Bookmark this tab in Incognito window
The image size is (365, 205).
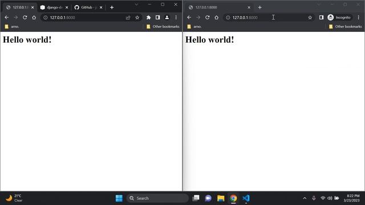310,18
